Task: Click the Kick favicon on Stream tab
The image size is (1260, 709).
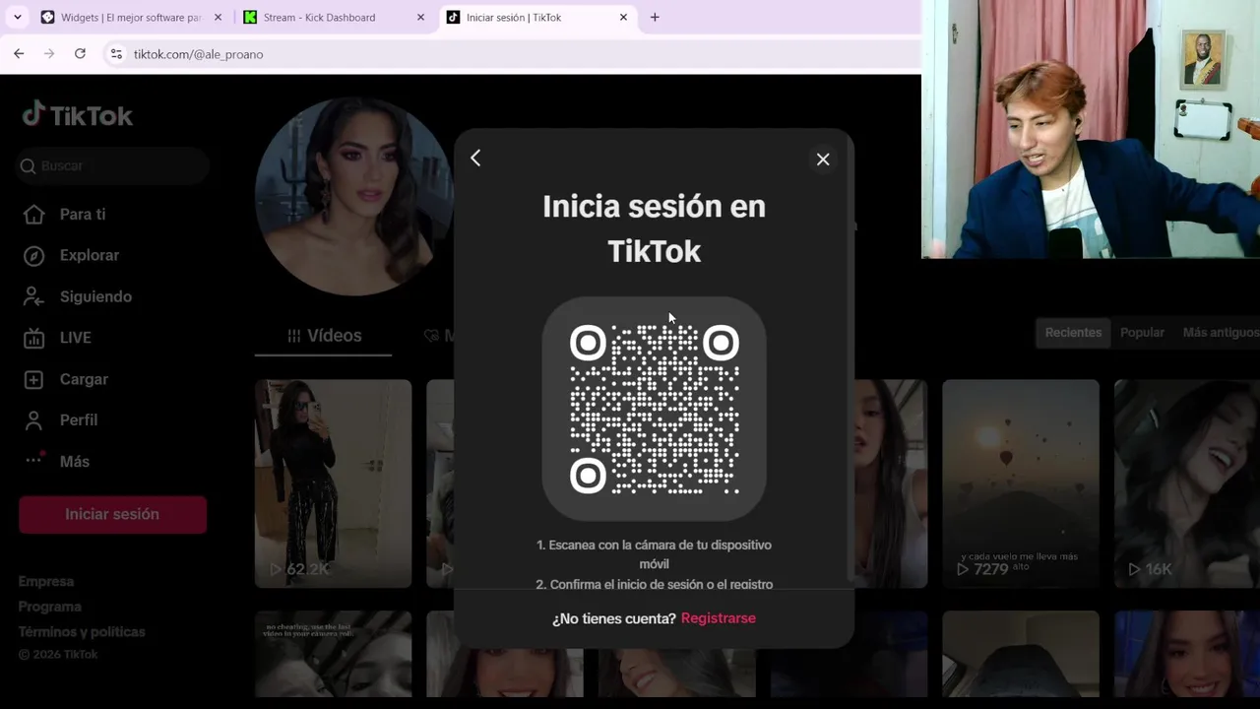Action: tap(250, 18)
